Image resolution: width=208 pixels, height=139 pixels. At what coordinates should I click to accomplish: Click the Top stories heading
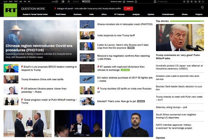(162, 21)
